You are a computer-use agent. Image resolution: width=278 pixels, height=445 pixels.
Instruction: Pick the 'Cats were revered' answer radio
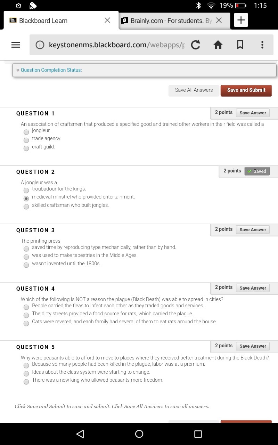(x=26, y=323)
